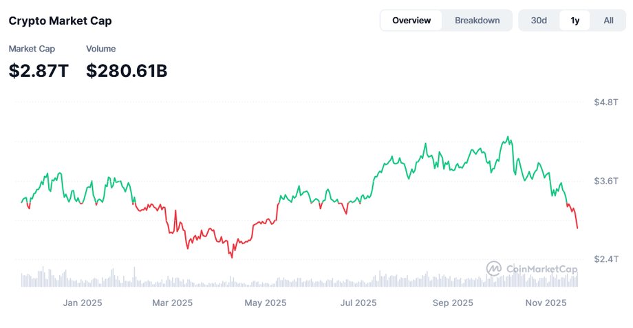Click the Sep 2025 axis label
This screenshot has width=633, height=328.
coord(453,303)
